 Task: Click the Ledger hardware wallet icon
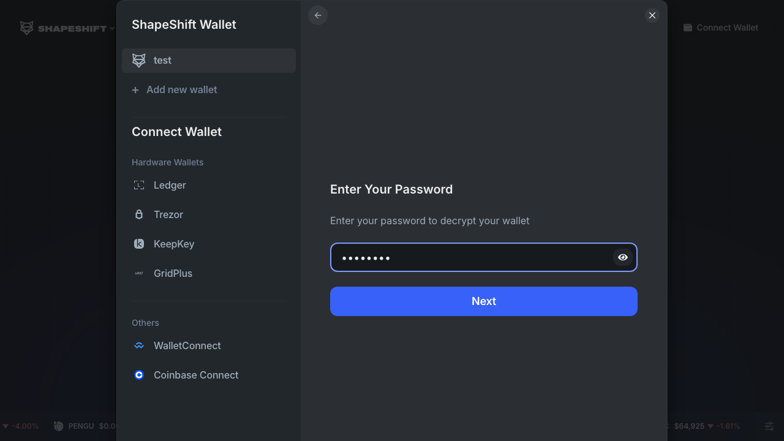click(139, 185)
